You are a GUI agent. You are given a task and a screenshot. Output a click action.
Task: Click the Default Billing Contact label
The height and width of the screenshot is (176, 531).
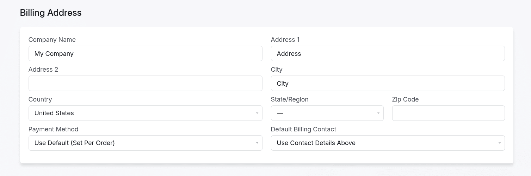tap(303, 129)
